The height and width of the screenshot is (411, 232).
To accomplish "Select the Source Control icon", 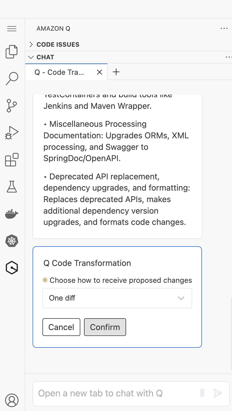I will [x=12, y=105].
